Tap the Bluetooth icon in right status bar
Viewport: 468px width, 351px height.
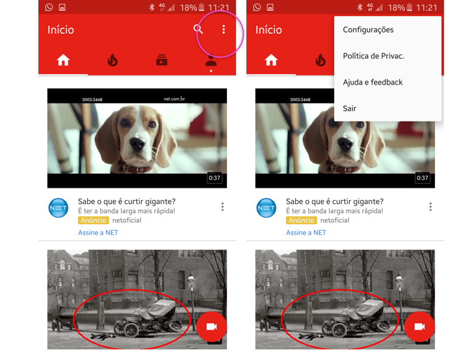359,7
